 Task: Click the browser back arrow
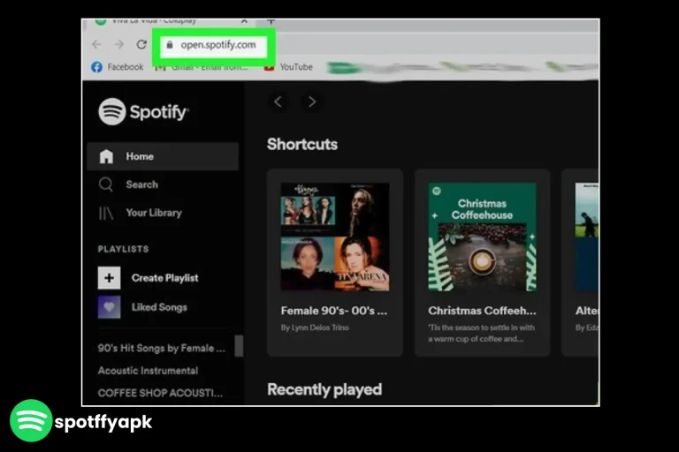pyautogui.click(x=96, y=44)
